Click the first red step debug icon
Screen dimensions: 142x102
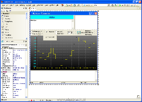point(132,5)
